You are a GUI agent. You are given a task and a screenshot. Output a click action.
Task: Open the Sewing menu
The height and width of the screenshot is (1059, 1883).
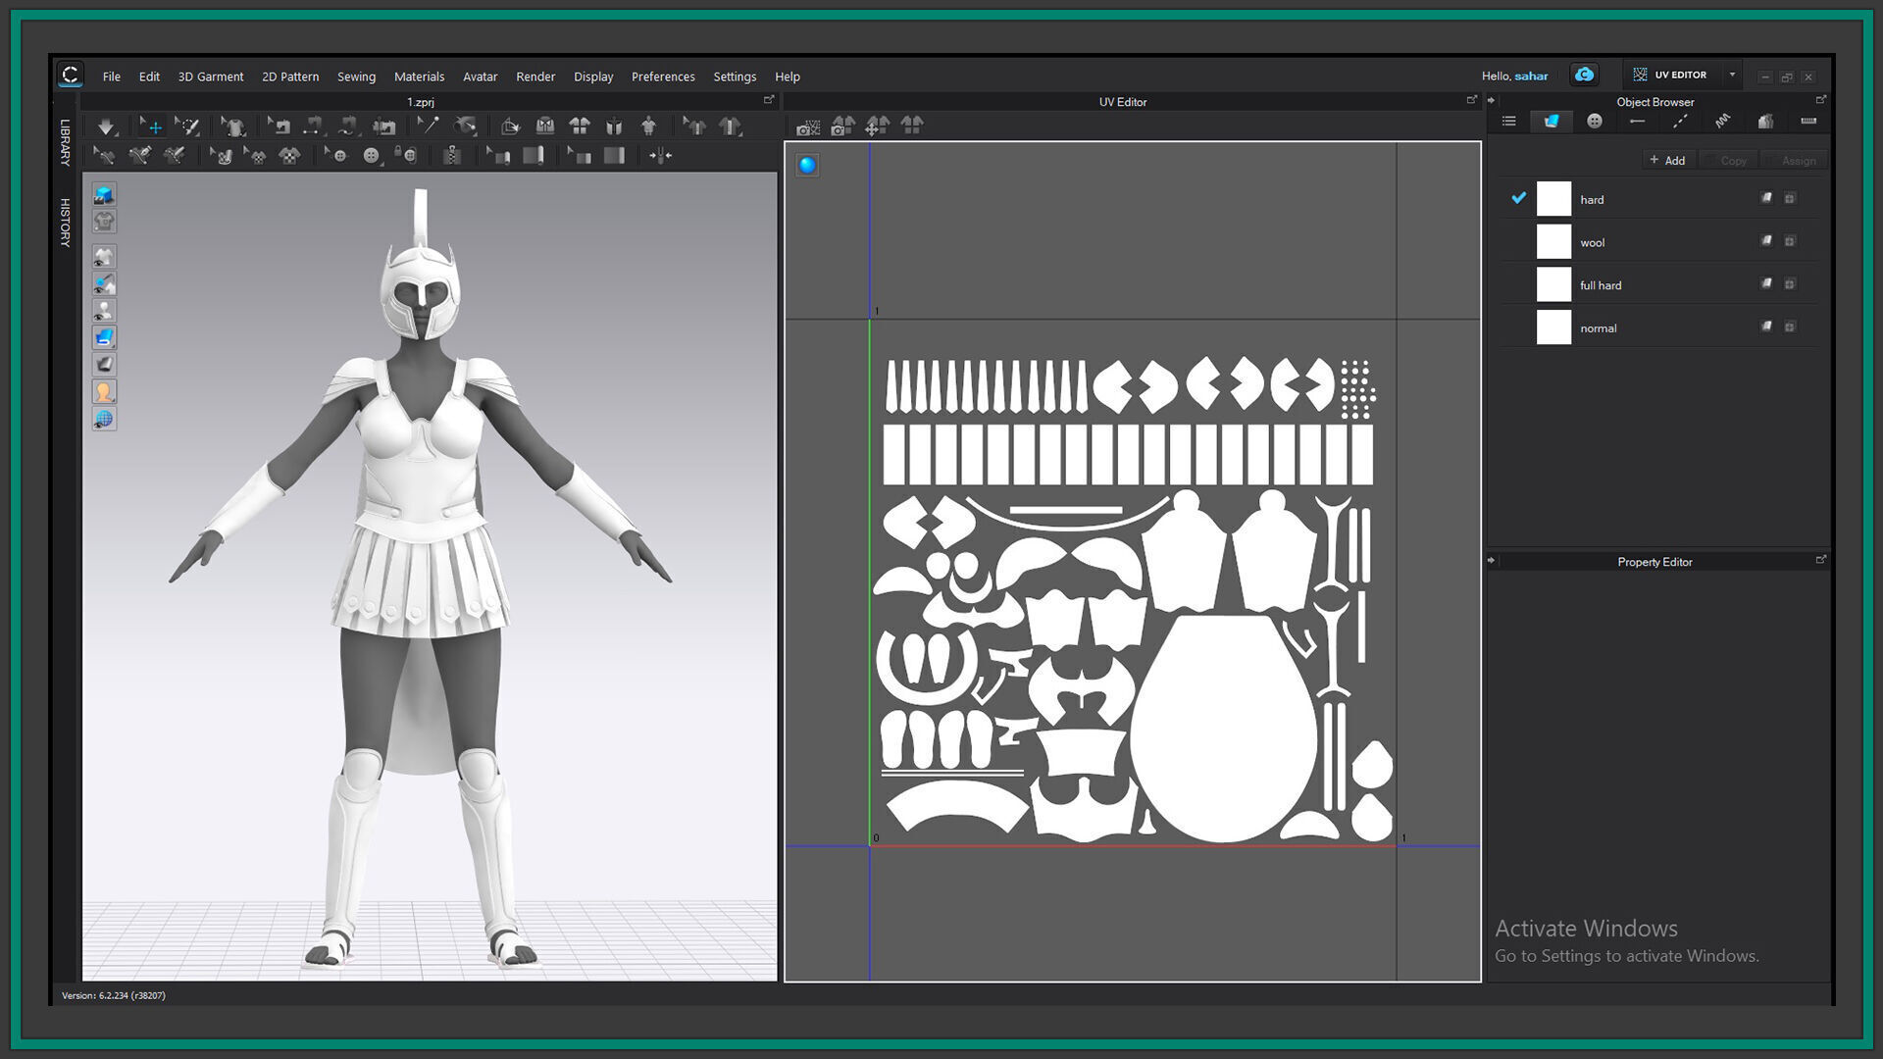tap(356, 76)
